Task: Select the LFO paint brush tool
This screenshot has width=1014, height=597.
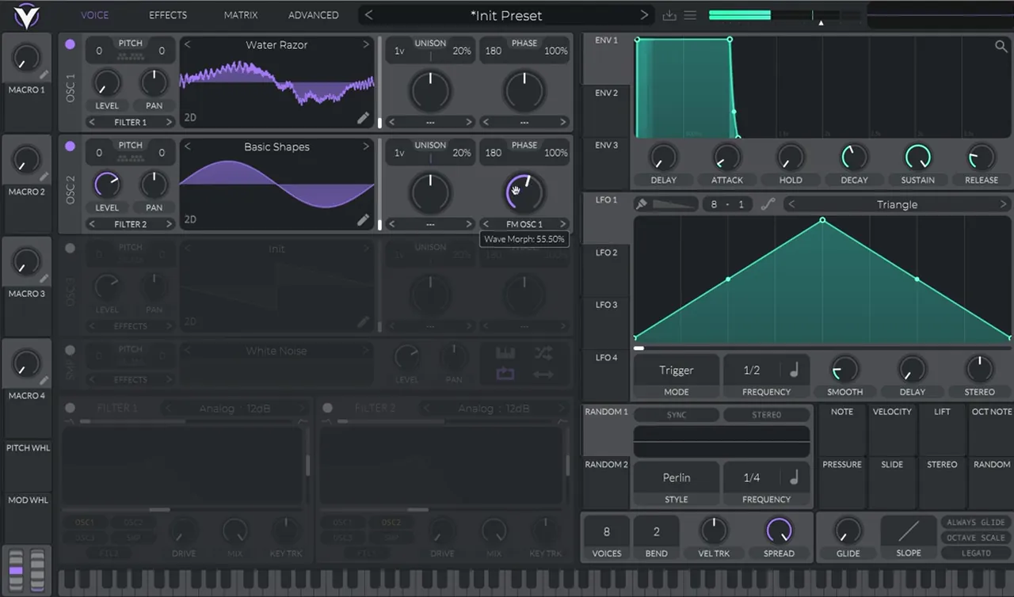Action: coord(642,204)
